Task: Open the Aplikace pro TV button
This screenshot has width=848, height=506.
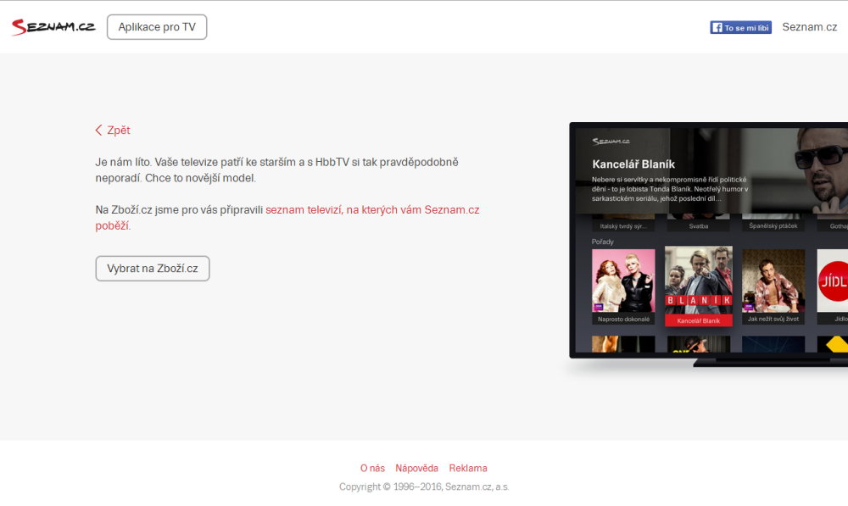Action: tap(157, 27)
